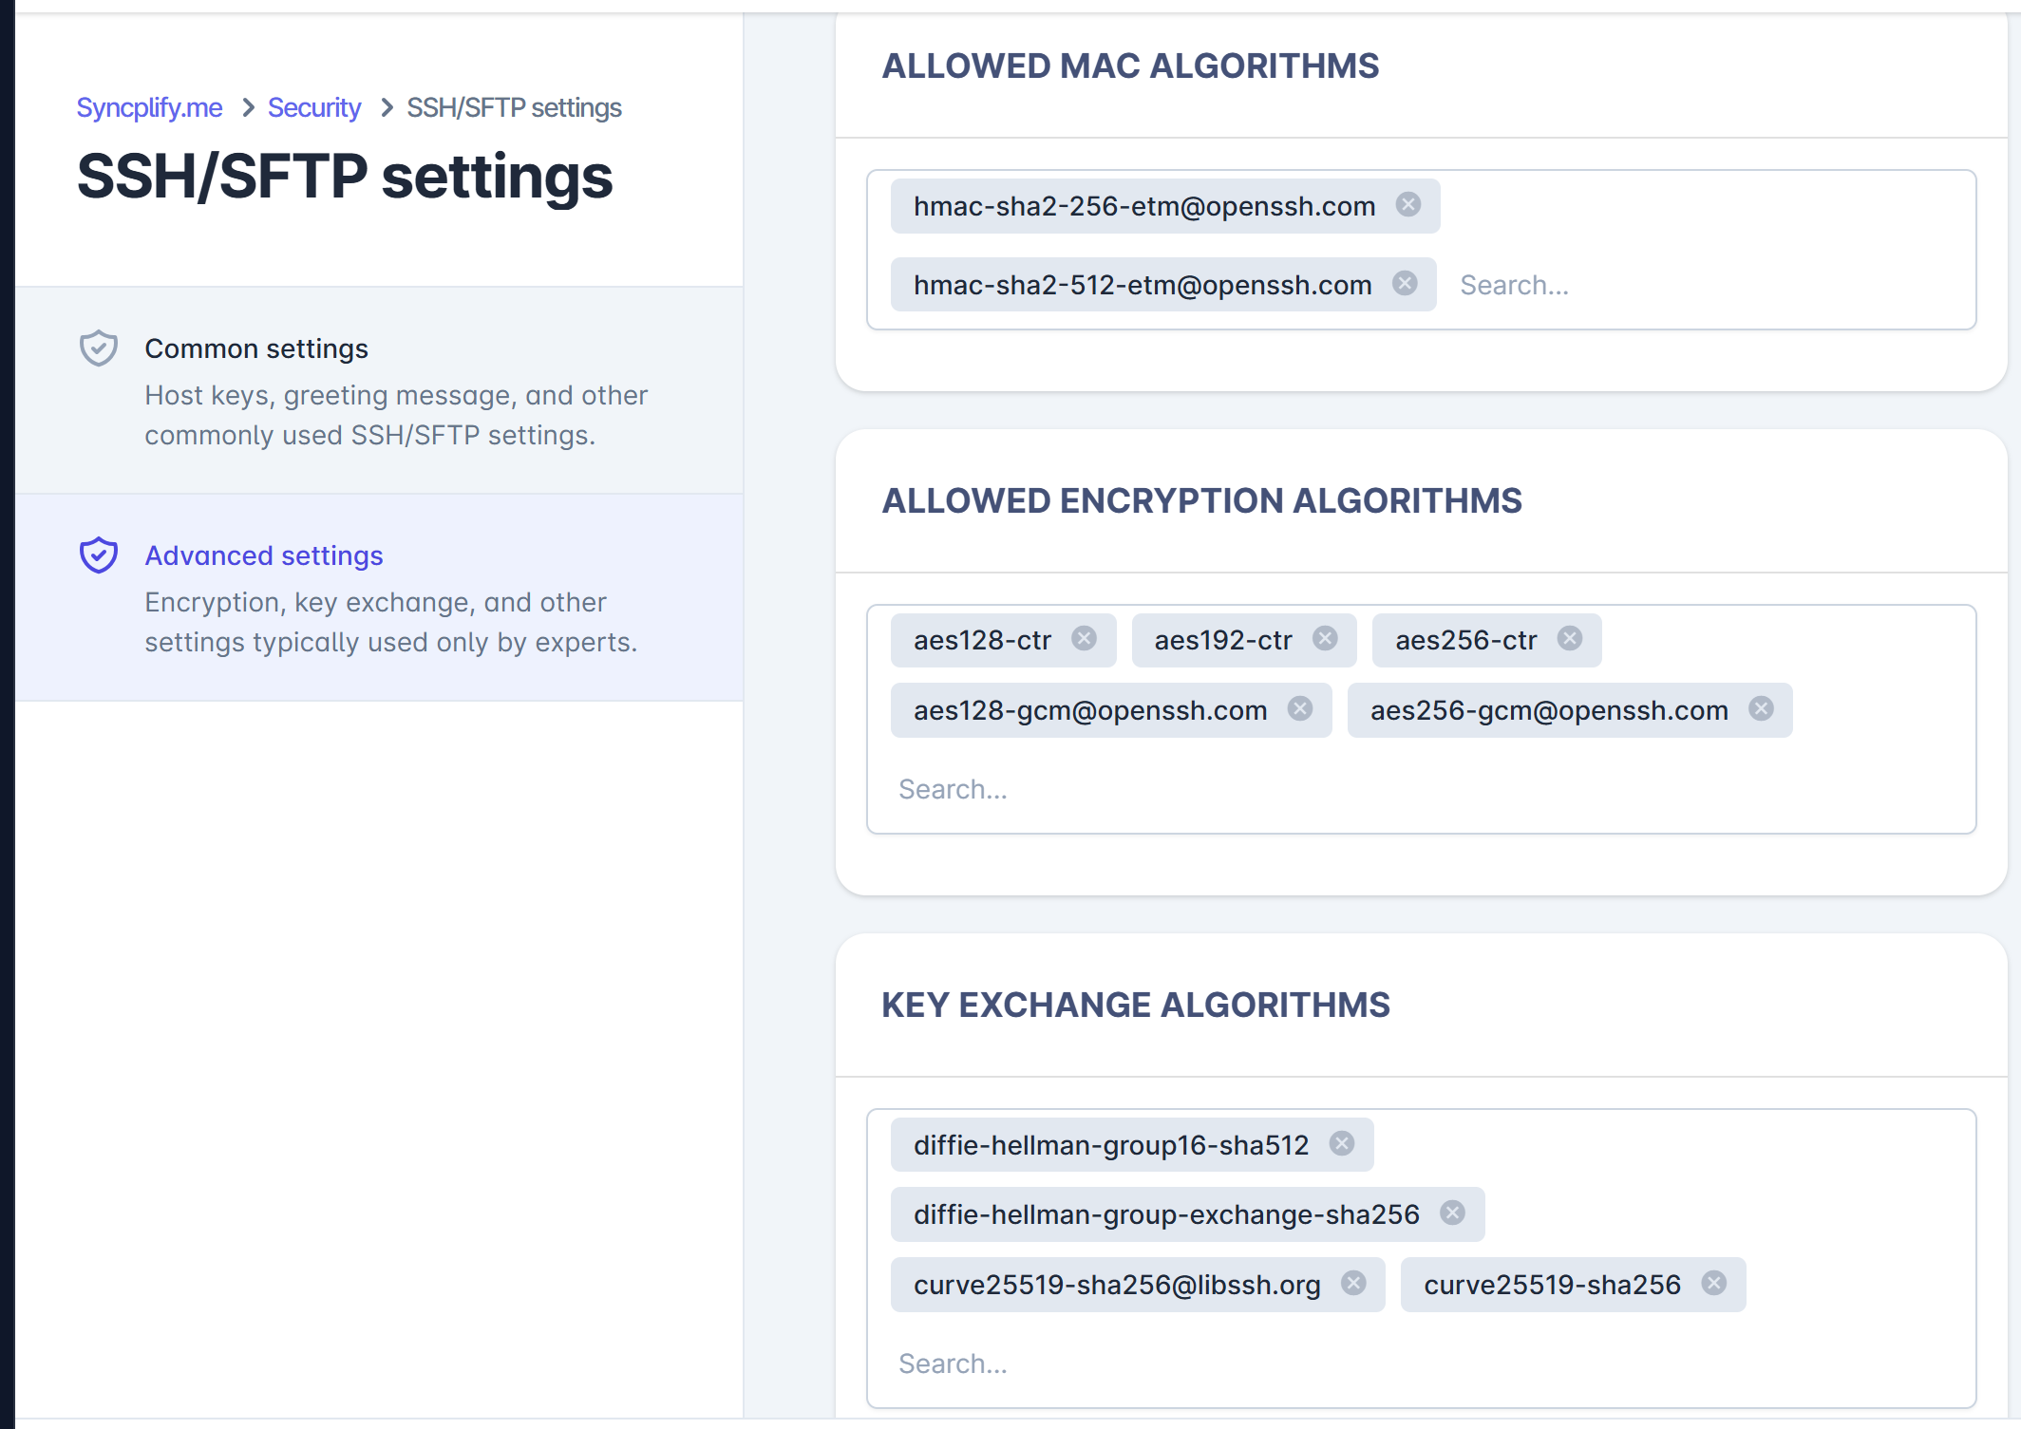Image resolution: width=2021 pixels, height=1429 pixels.
Task: Open the Security breadcrumb link
Action: tap(313, 107)
